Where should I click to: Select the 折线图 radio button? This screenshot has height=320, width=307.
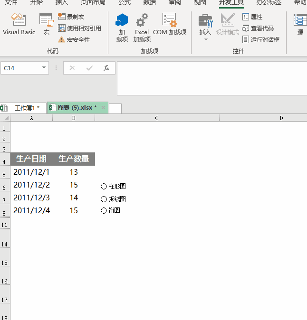tap(104, 199)
